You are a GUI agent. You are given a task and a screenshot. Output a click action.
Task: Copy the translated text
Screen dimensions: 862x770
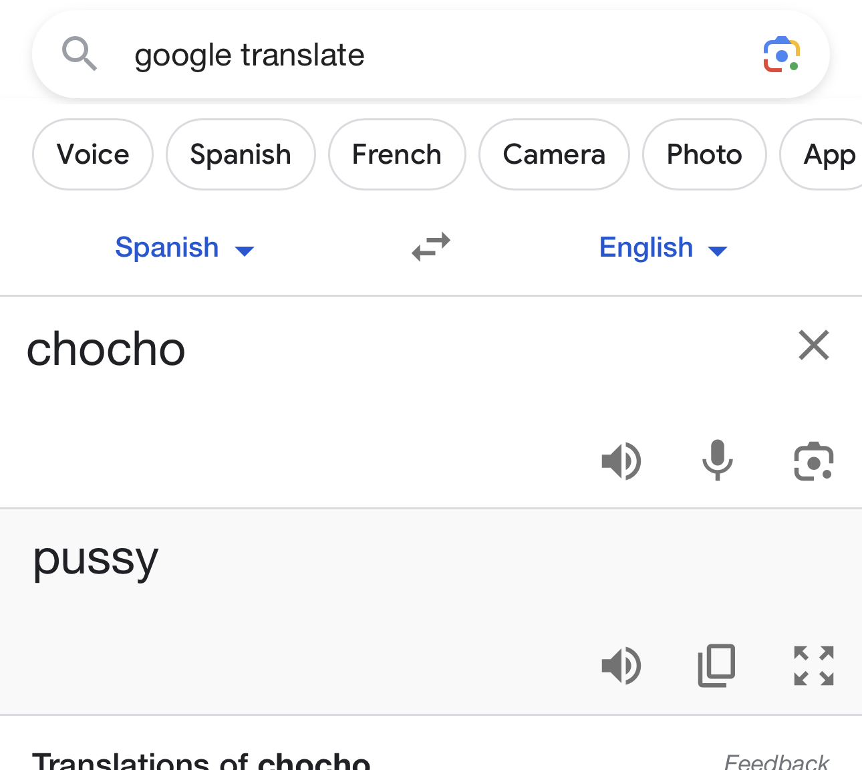click(x=717, y=666)
